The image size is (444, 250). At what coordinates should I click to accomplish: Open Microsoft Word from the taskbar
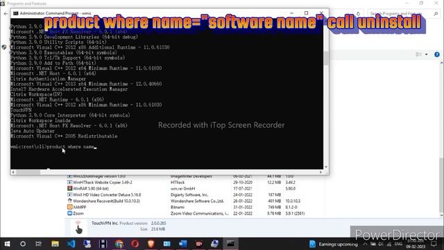click(x=183, y=244)
